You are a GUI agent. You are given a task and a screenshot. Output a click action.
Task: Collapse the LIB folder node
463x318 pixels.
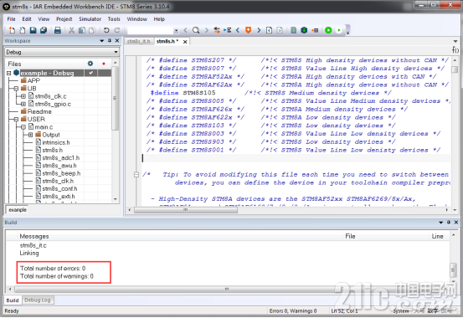[16, 88]
